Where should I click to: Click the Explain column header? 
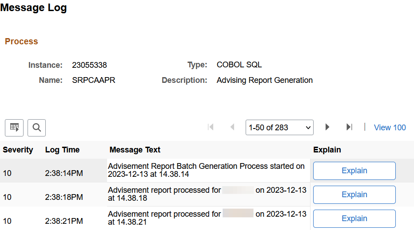pos(327,150)
